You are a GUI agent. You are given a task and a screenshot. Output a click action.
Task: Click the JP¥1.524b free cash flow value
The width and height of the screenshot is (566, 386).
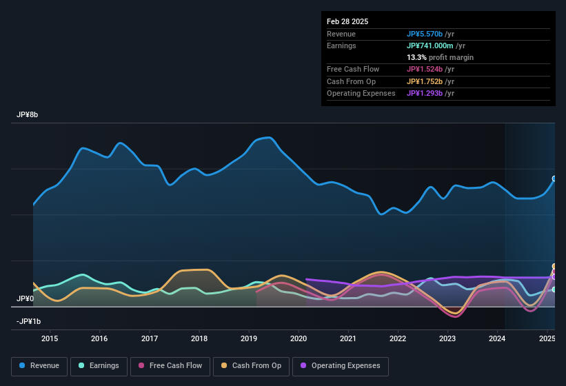(x=425, y=69)
